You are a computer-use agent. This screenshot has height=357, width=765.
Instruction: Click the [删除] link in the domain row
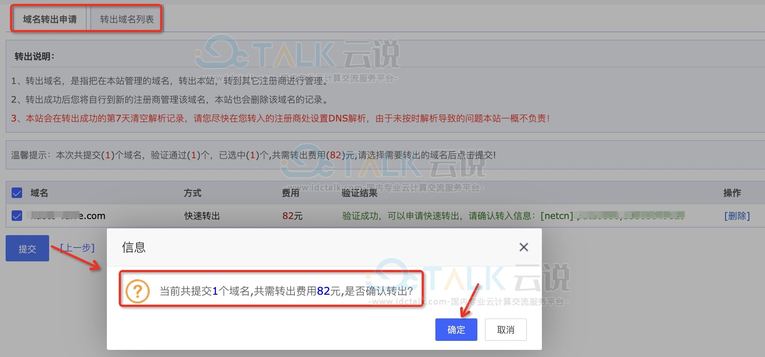(737, 216)
